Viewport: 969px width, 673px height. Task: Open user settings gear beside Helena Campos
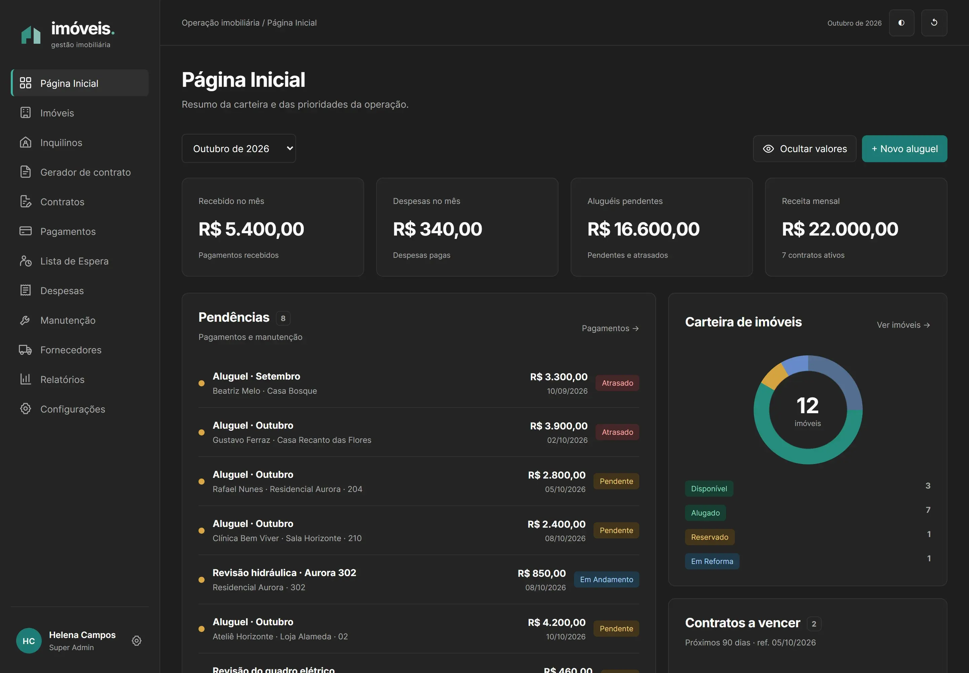137,641
